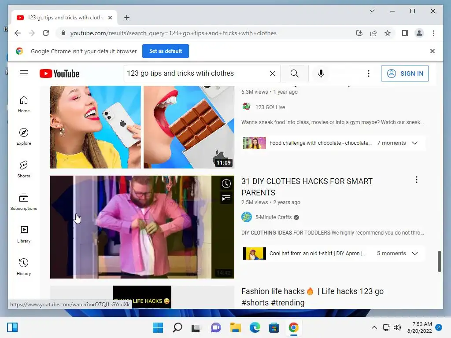Bookmark this page with star icon
The image size is (451, 338).
pyautogui.click(x=388, y=33)
